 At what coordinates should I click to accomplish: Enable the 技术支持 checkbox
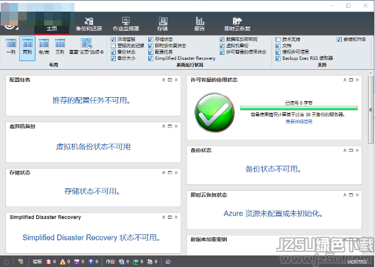278,40
